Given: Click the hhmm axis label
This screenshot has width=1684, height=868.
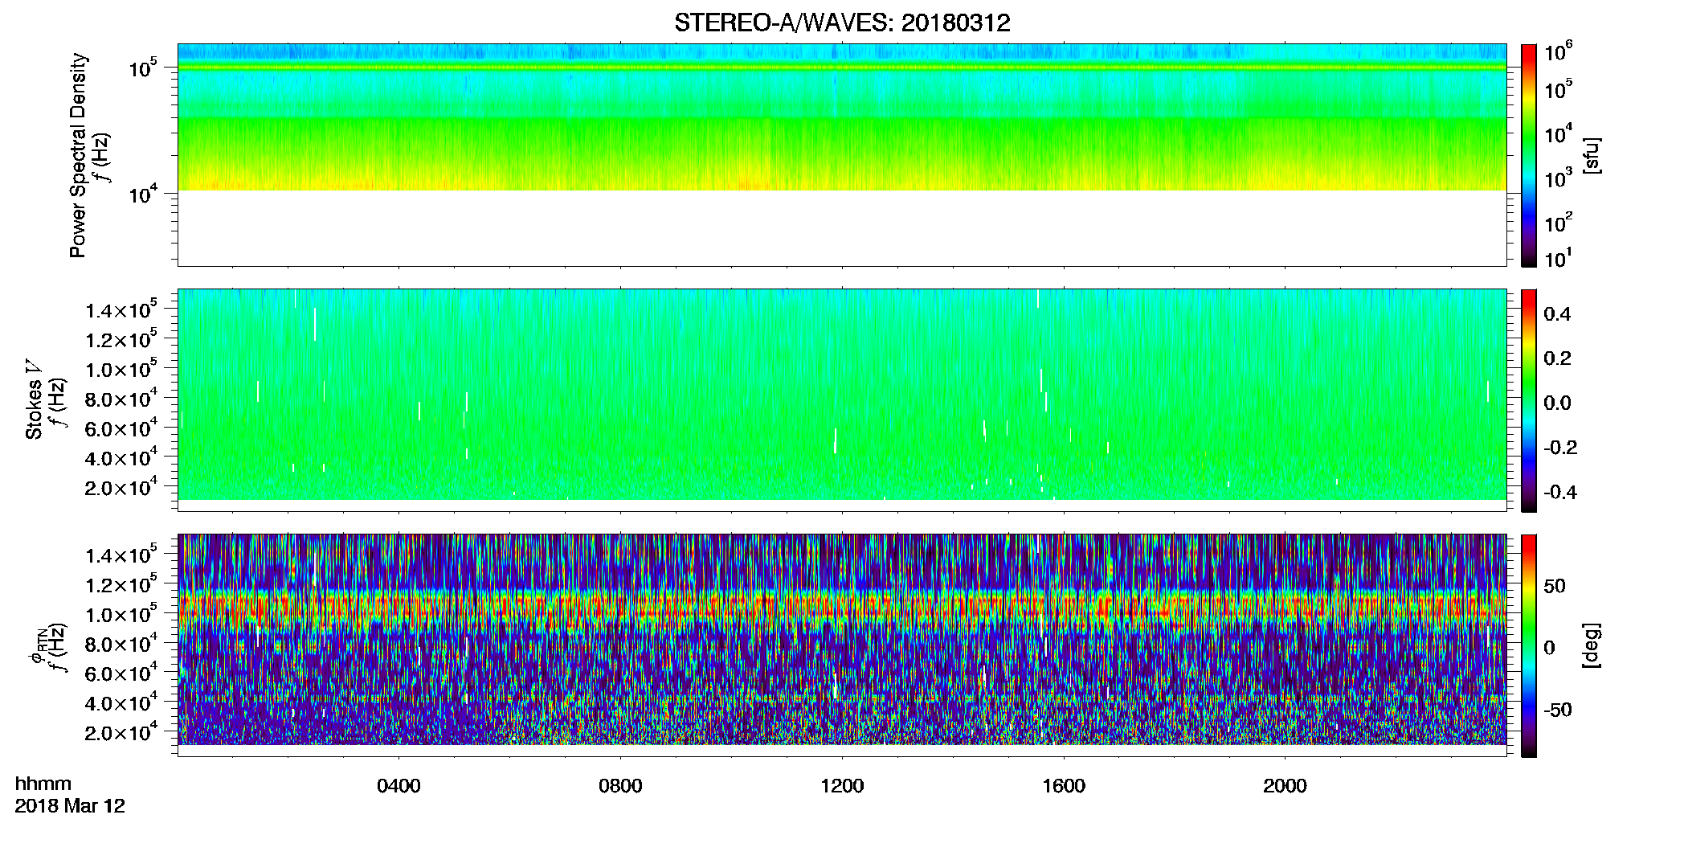Looking at the screenshot, I should pos(43,784).
